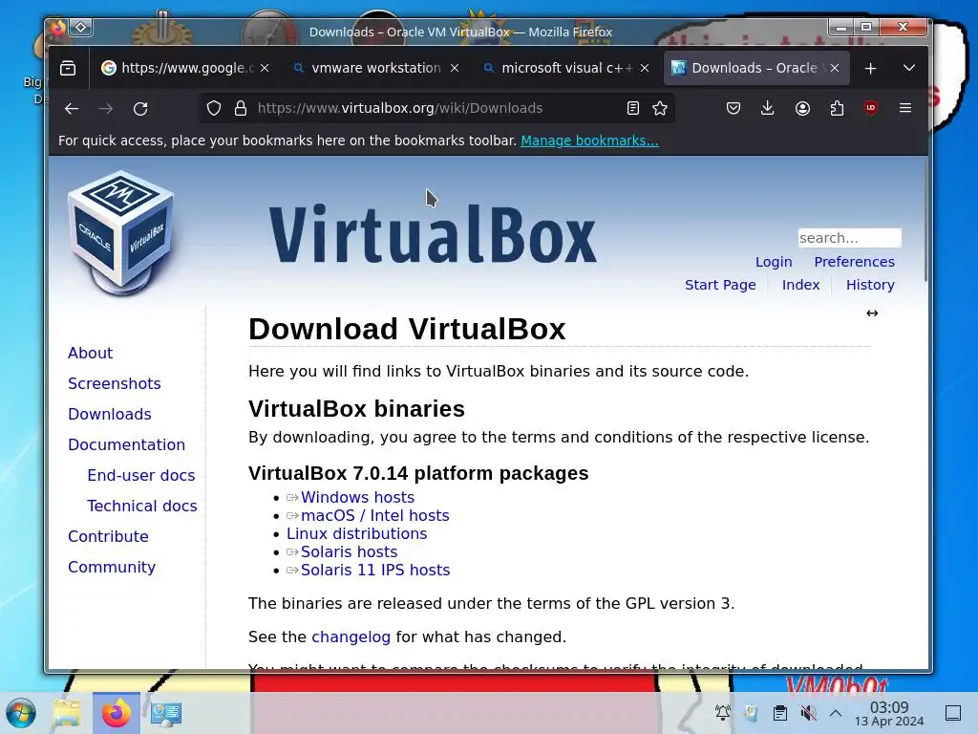This screenshot has width=978, height=734.
Task: Open Linux distributions link
Action: pos(357,533)
